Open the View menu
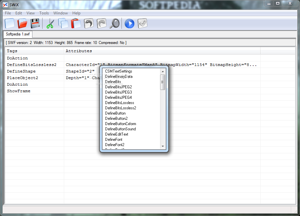The height and width of the screenshot is (216, 300). pyautogui.click(x=30, y=13)
